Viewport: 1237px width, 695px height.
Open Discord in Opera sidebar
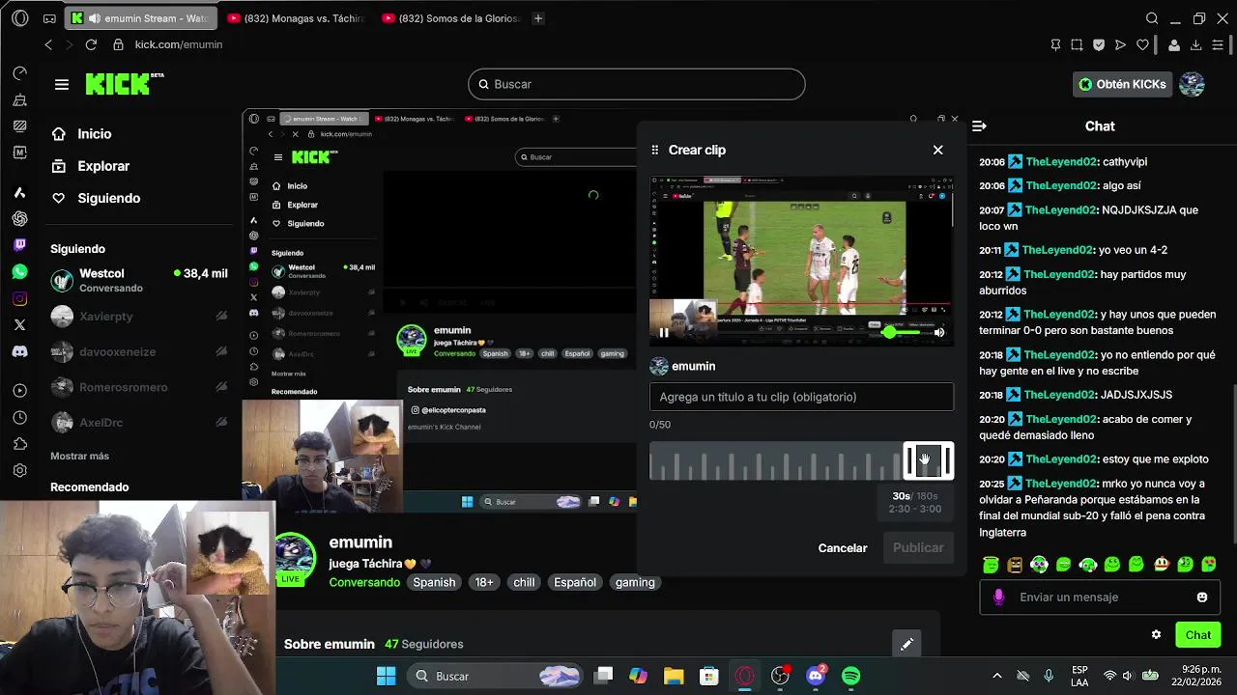19,351
